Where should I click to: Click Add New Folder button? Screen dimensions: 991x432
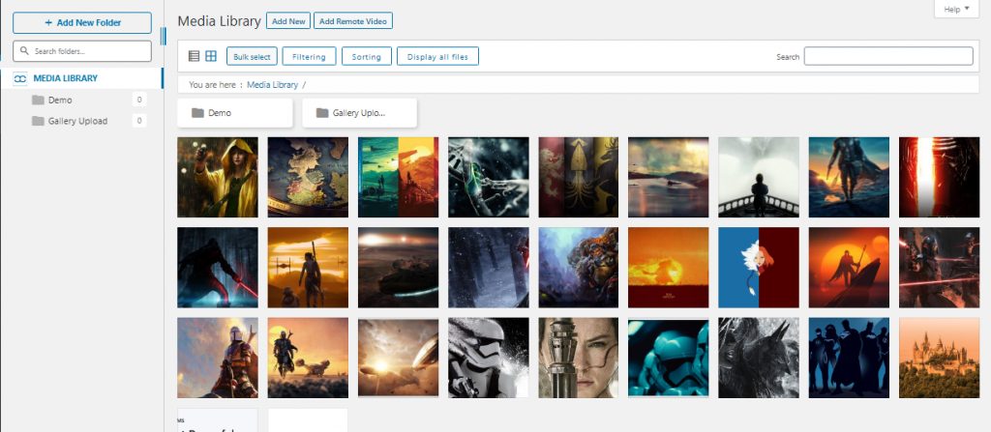(x=82, y=23)
